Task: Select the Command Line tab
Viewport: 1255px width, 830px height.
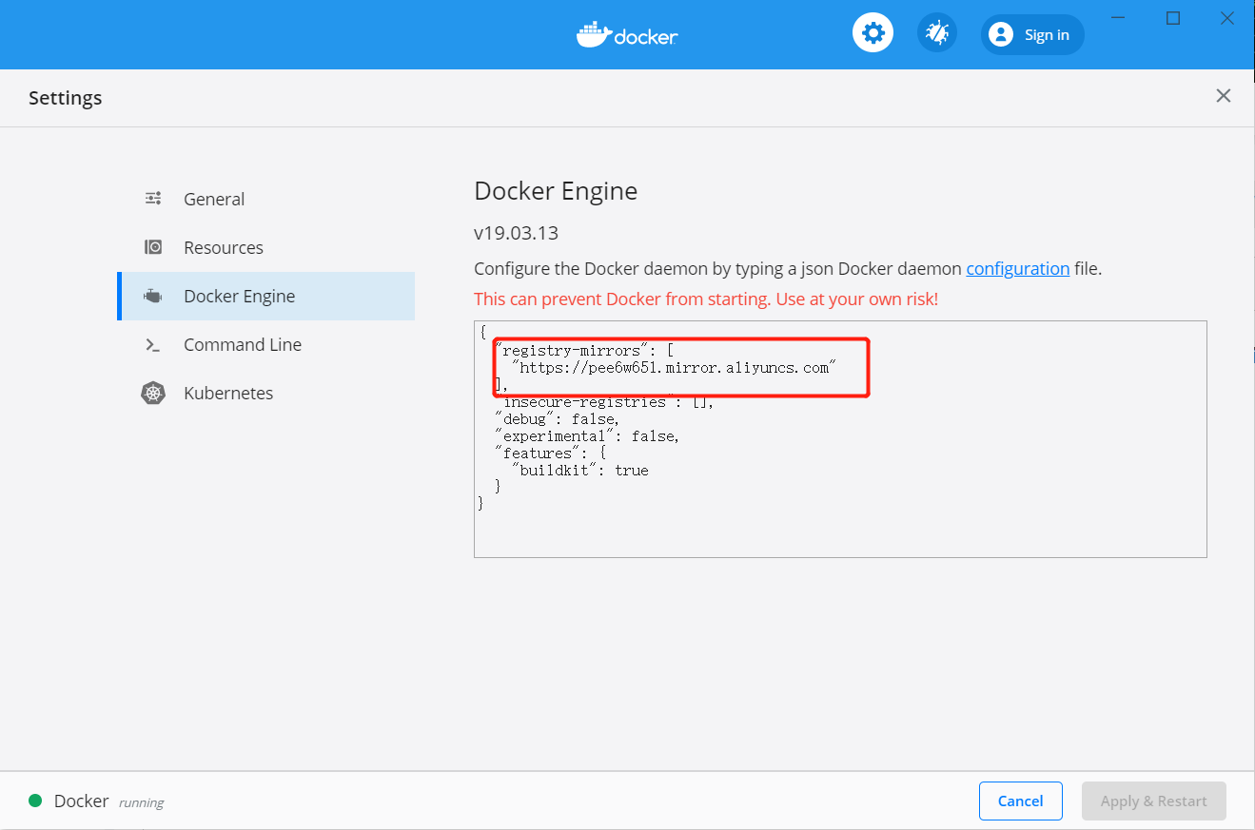Action: coord(266,344)
